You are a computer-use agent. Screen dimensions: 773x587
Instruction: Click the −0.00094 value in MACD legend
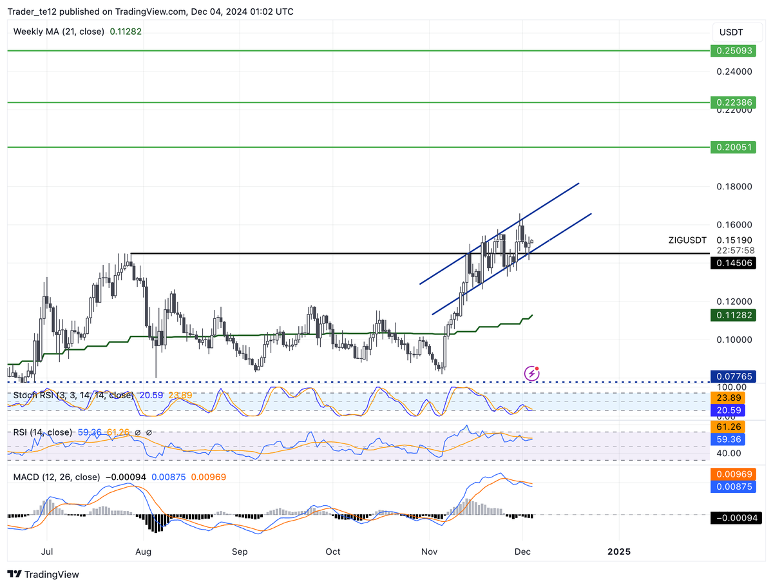click(125, 477)
